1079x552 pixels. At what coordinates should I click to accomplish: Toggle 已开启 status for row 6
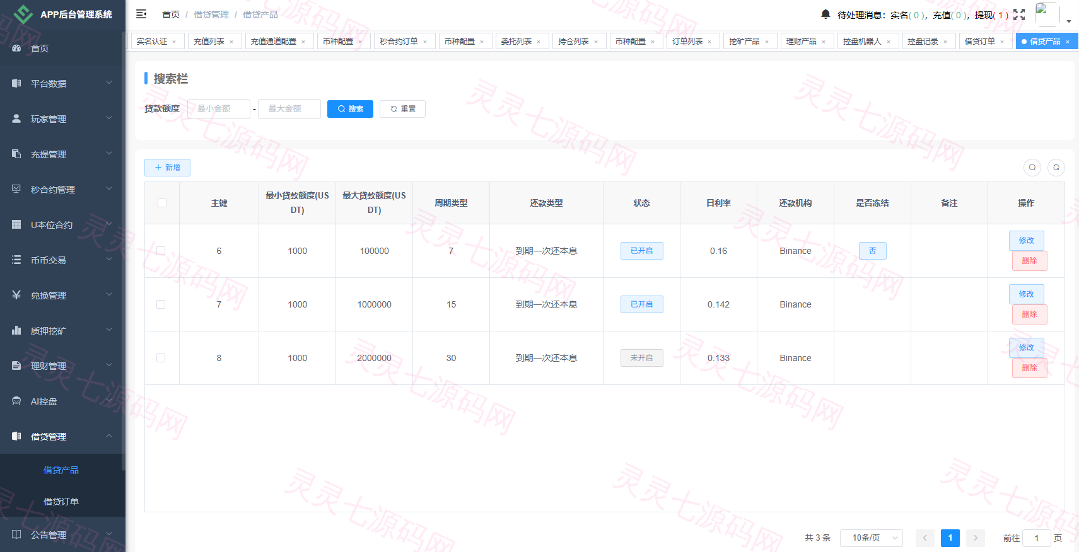coord(642,251)
